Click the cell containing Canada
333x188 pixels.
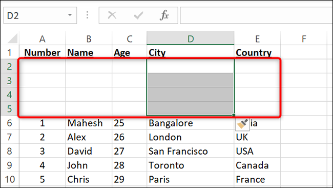(x=257, y=165)
